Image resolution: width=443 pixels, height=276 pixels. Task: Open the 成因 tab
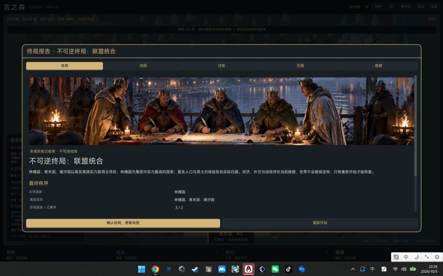(x=143, y=66)
